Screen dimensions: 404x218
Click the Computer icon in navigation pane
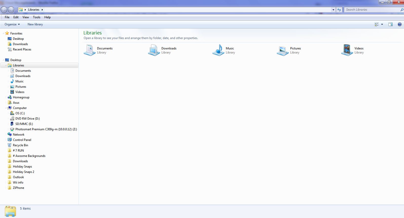(x=10, y=108)
